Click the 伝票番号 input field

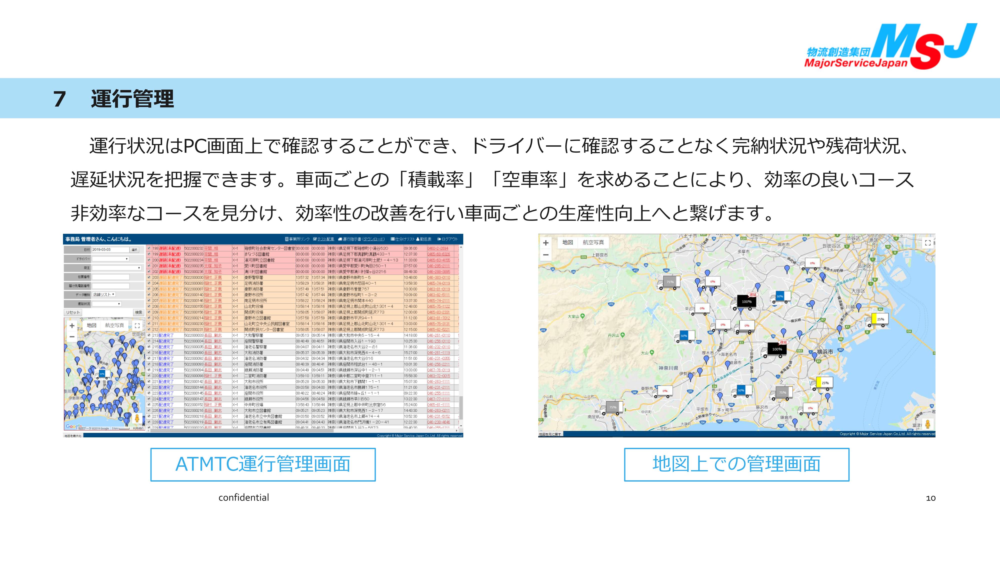pos(111,277)
